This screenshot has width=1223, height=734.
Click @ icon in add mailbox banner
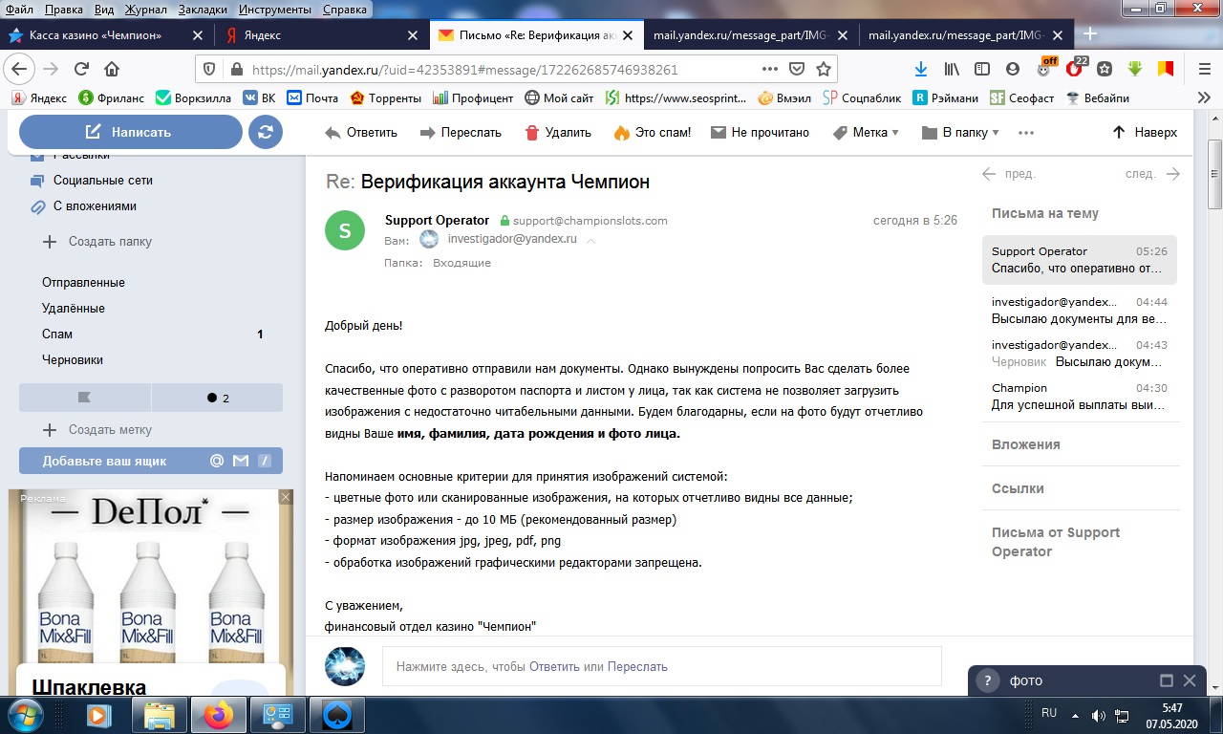point(217,461)
